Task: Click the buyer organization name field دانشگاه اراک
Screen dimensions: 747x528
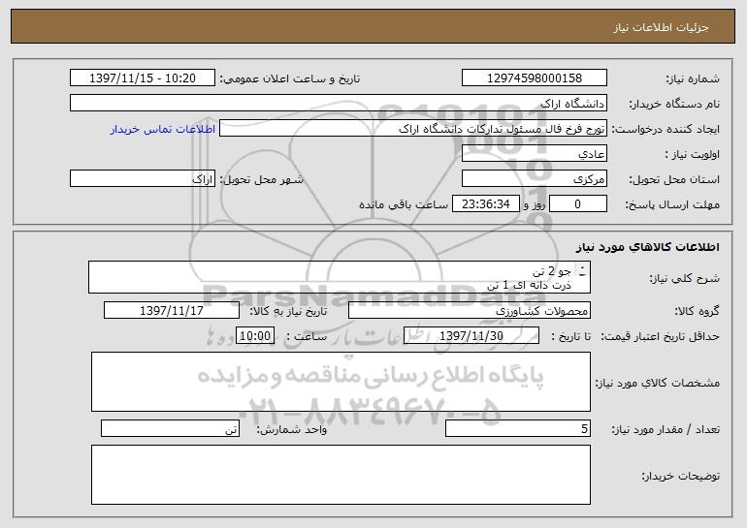Action: pos(339,104)
